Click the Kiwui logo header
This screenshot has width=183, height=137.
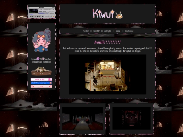click(103, 14)
